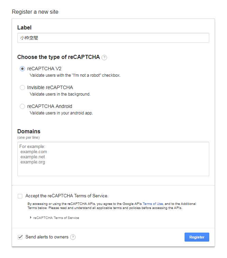The width and height of the screenshot is (227, 258).
Task: Click the "Register a new site" heading
Action: pyautogui.click(x=35, y=12)
